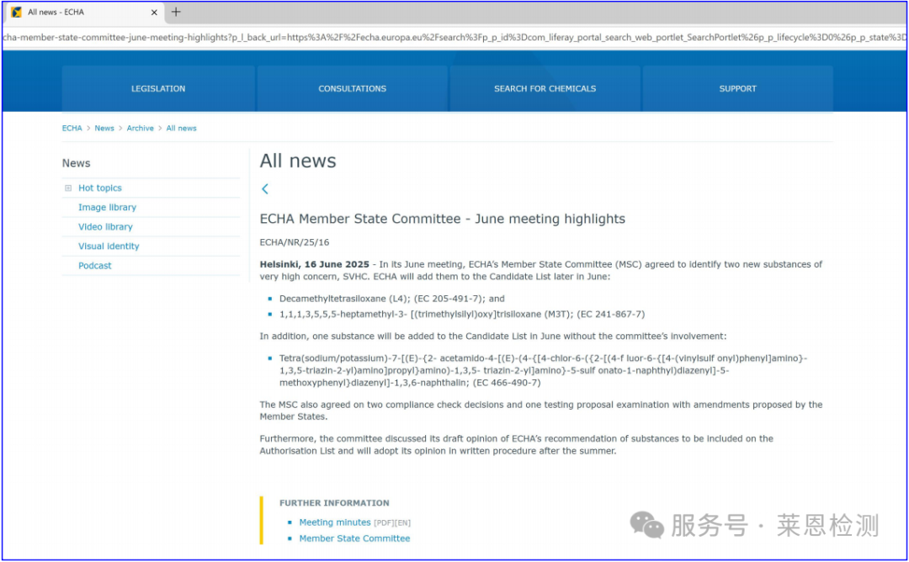Open the Search for Chemicals menu
The image size is (909, 562).
pos(545,88)
